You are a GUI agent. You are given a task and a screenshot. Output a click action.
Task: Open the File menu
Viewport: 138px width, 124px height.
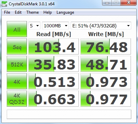[7, 12]
